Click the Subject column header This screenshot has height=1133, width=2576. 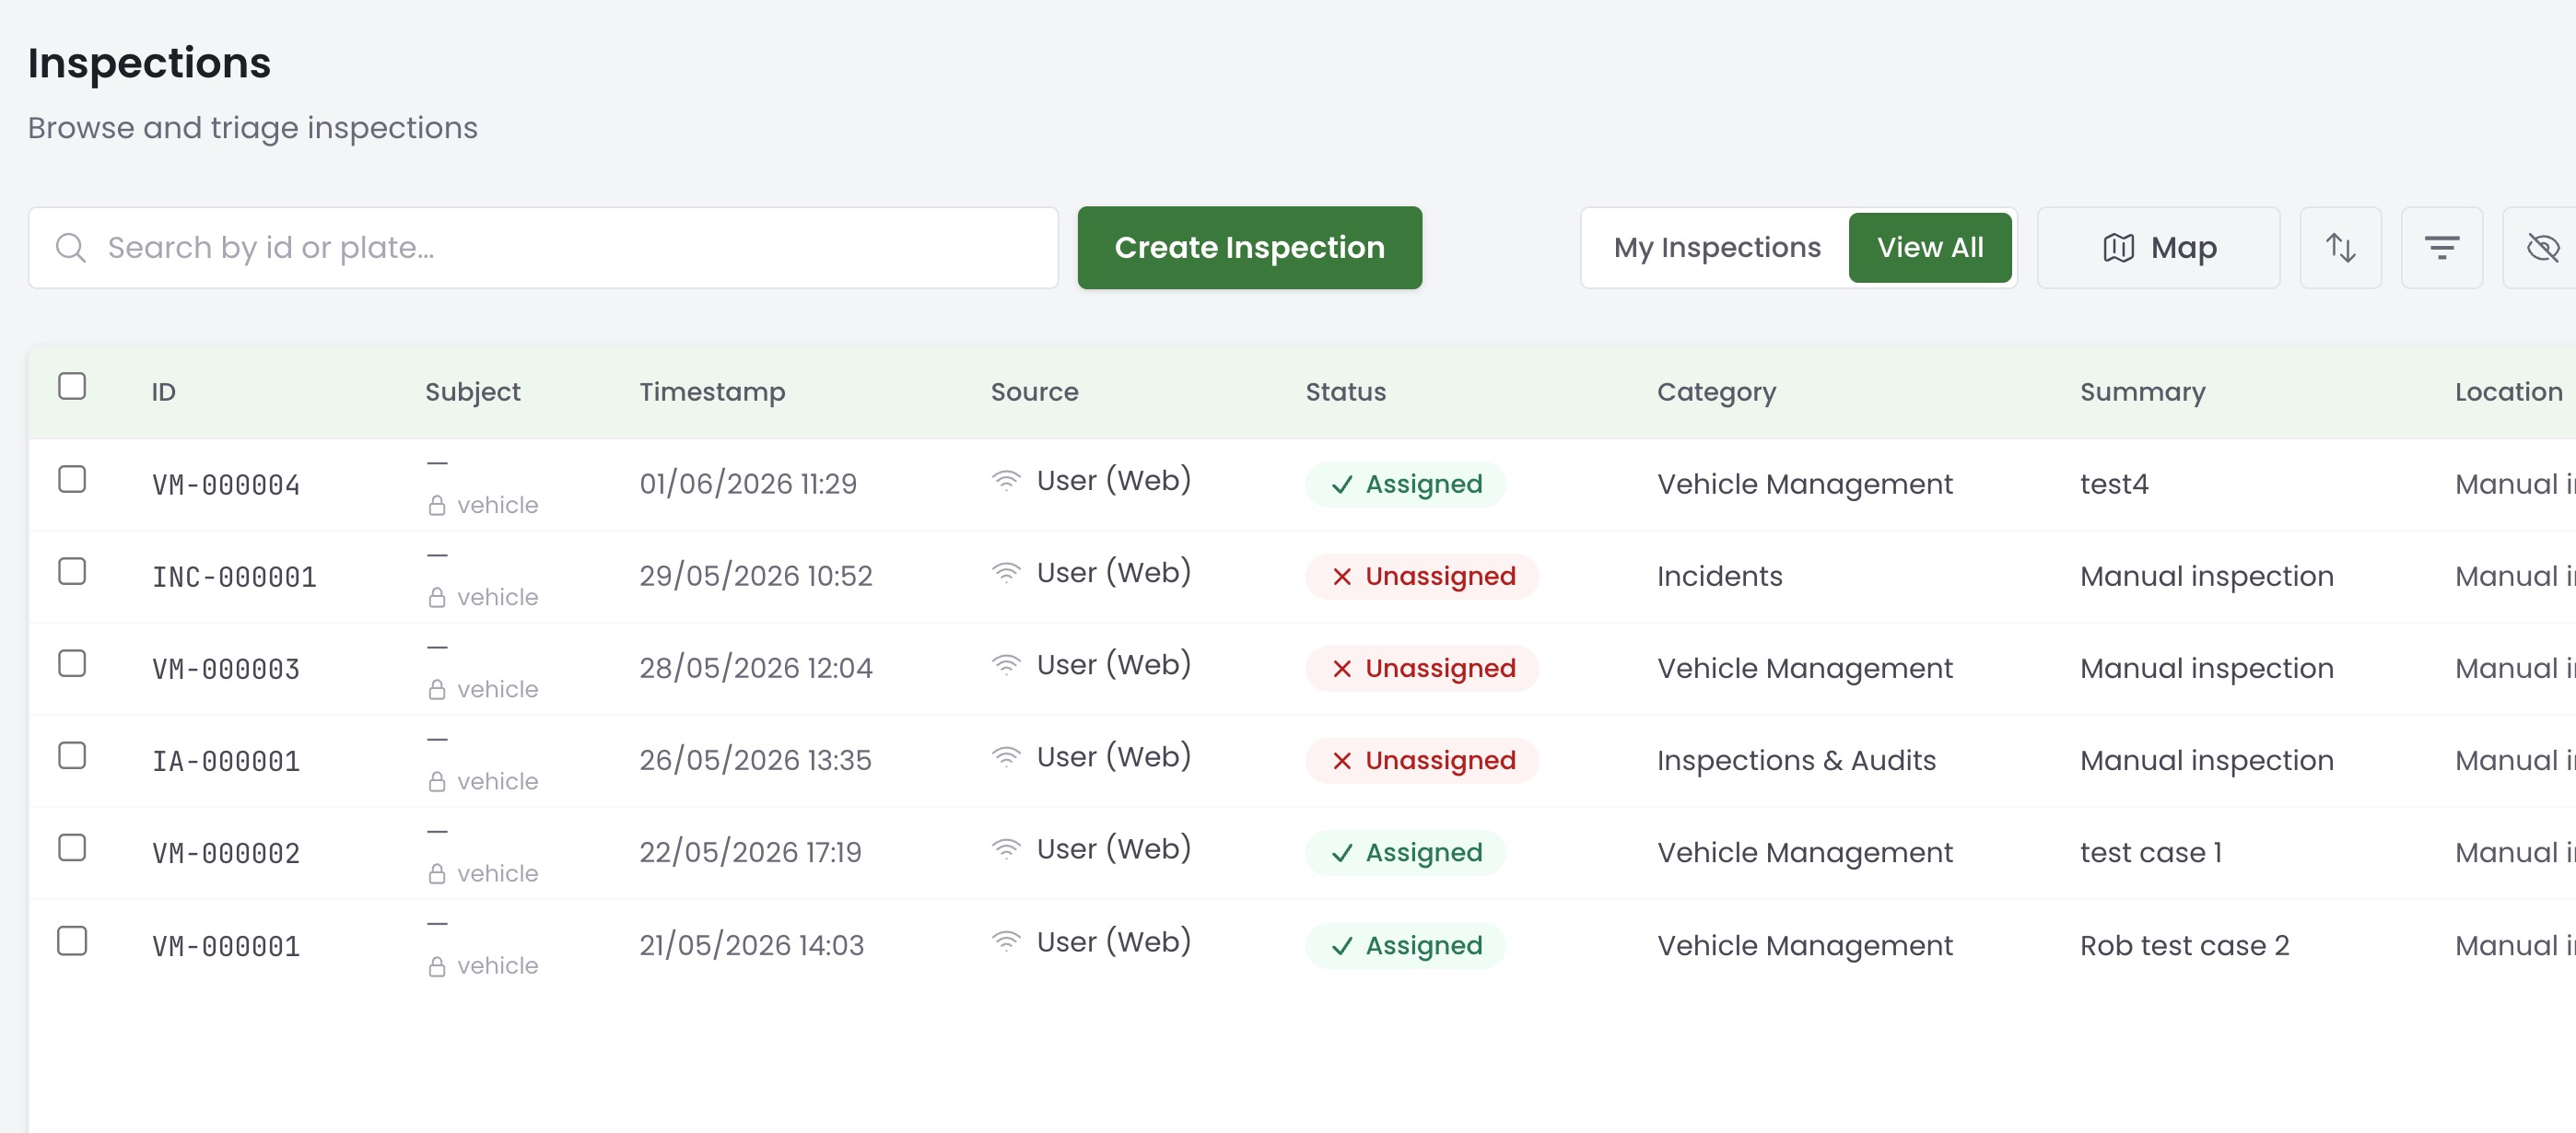pos(473,392)
